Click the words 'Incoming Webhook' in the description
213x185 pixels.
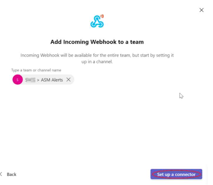40,55
